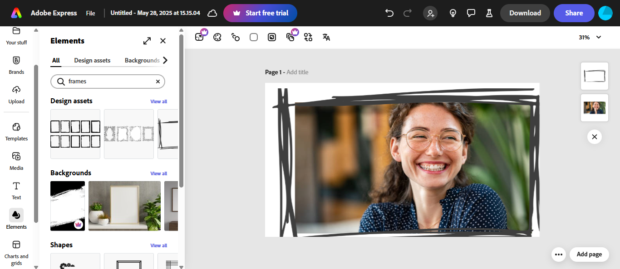This screenshot has width=620, height=269.
Task: Open the Media panel from the sidebar
Action: (x=16, y=161)
